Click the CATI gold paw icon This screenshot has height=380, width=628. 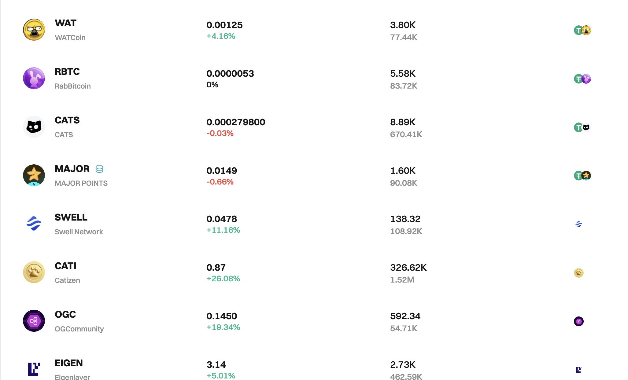(34, 272)
